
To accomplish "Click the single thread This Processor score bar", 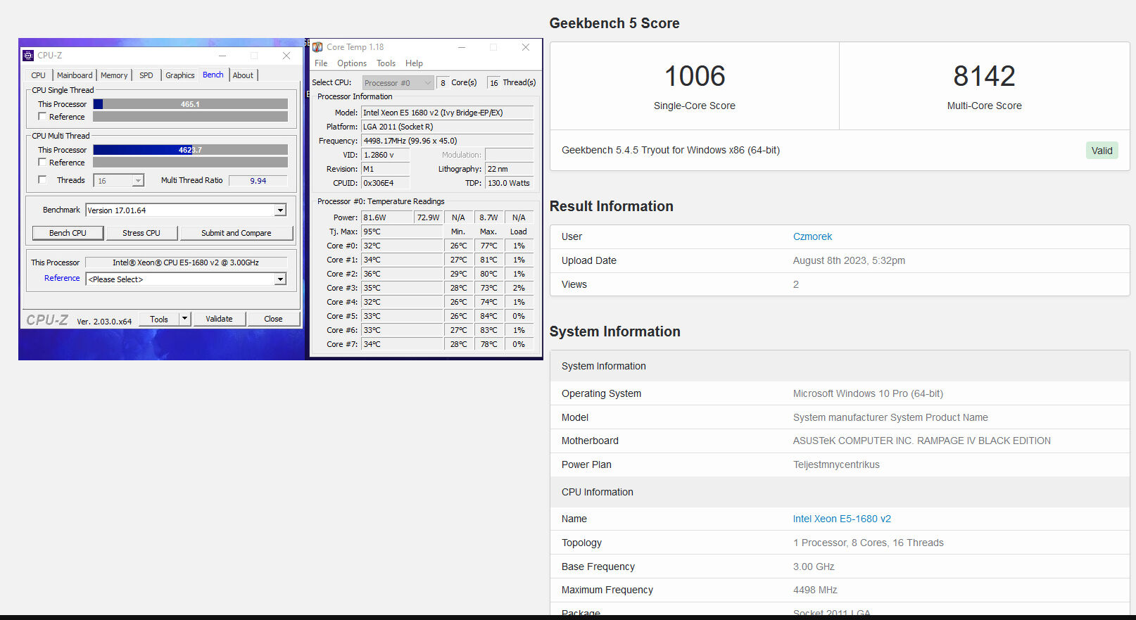I will click(x=191, y=104).
